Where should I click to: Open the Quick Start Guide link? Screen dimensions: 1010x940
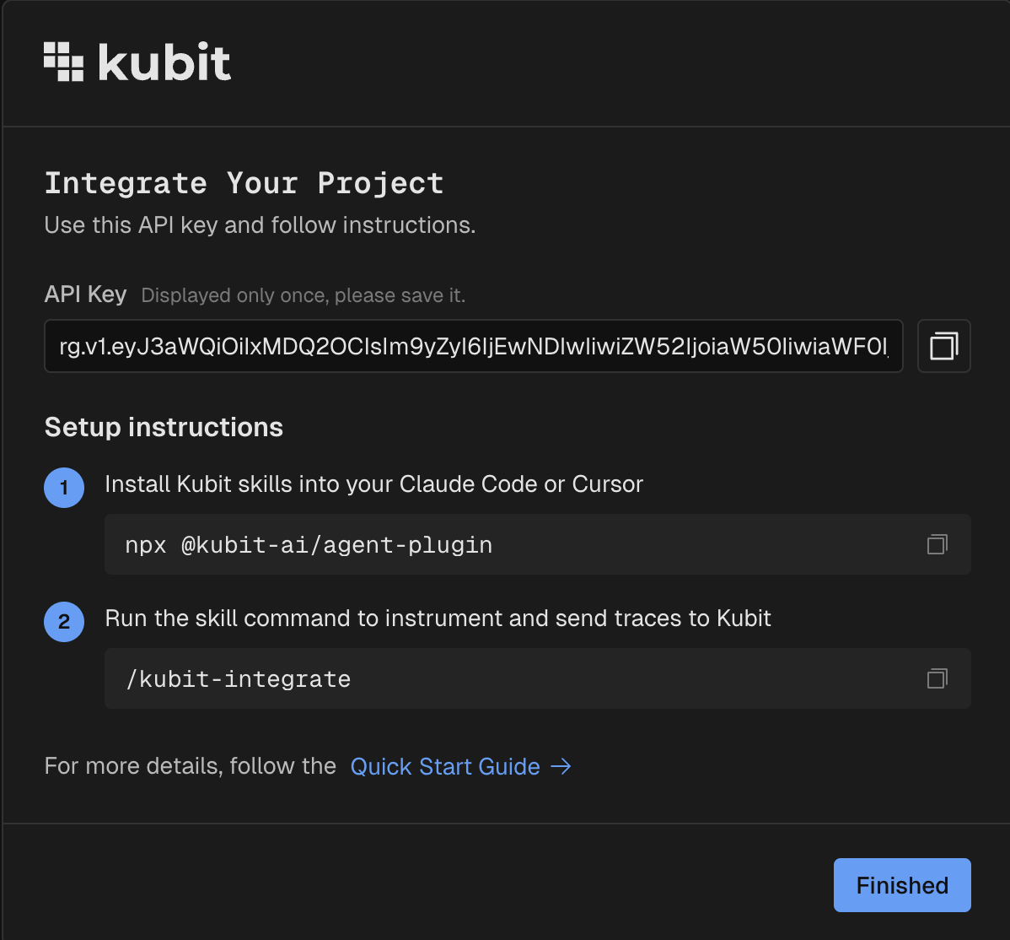tap(445, 766)
